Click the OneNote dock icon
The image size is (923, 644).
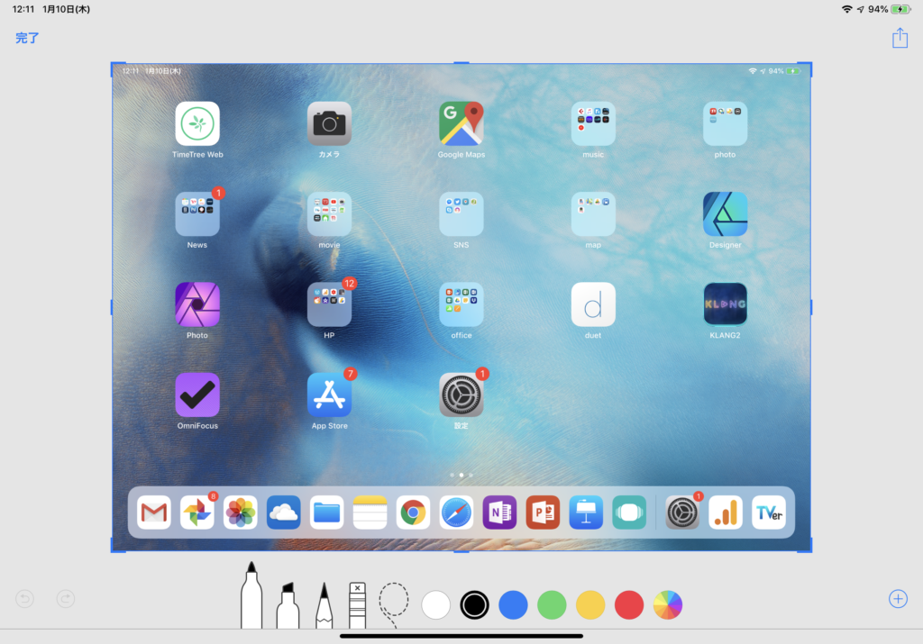[499, 512]
